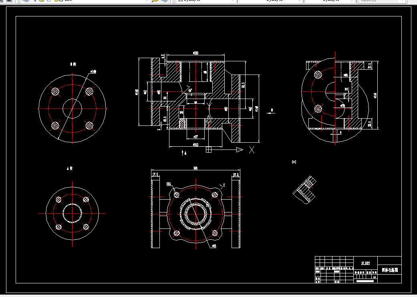The height and width of the screenshot is (297, 417).
Task: Select the left 17.5 flange dimension
Action: click(155, 175)
